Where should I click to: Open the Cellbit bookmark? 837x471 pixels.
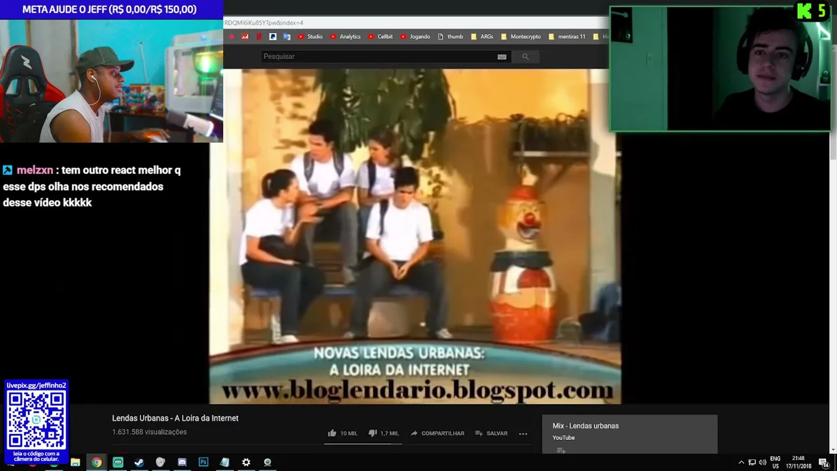point(381,37)
